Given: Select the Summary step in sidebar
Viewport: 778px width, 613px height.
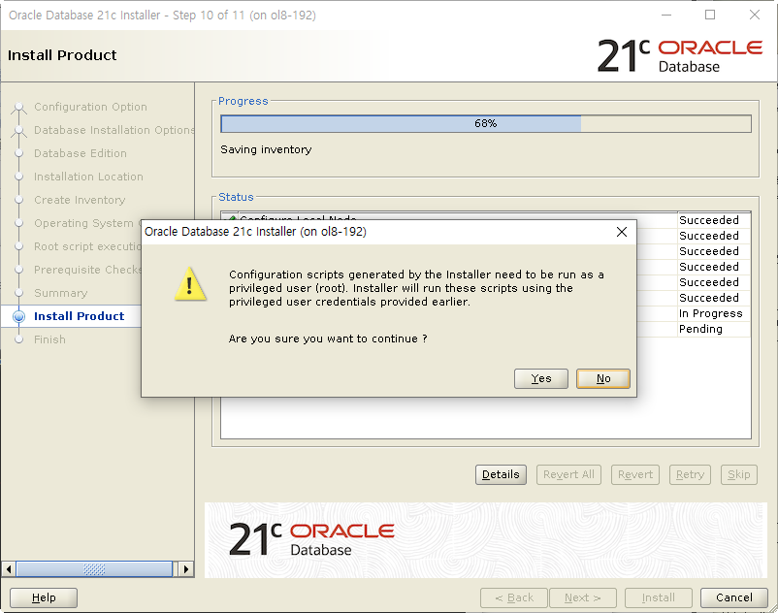Looking at the screenshot, I should [60, 292].
